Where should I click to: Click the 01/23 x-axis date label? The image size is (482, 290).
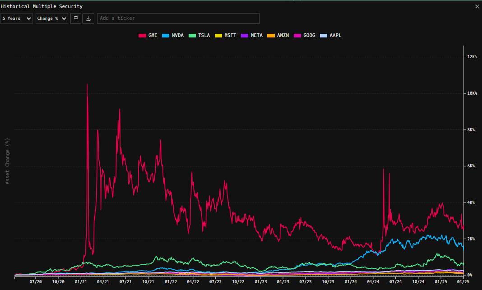pyautogui.click(x=261, y=282)
